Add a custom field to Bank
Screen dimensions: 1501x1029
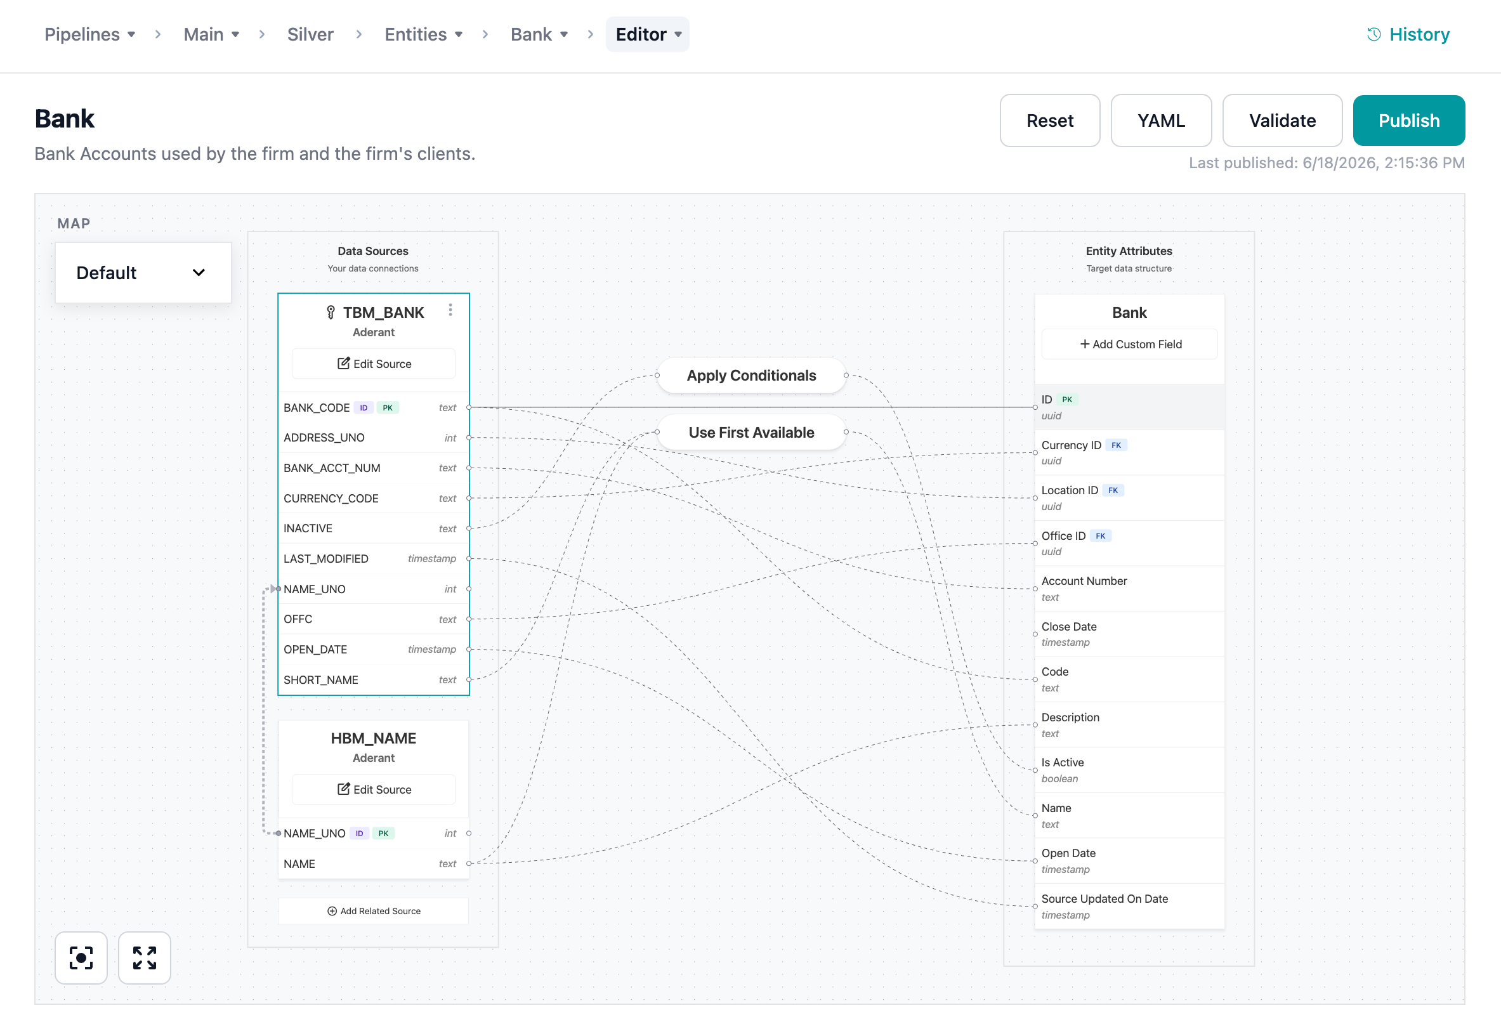pos(1130,344)
